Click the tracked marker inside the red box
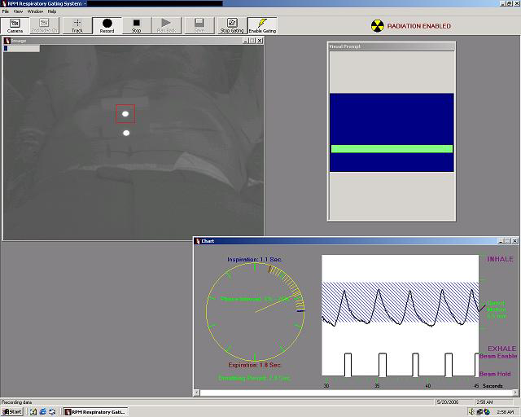Viewport: 521px width, 417px height. click(x=125, y=114)
